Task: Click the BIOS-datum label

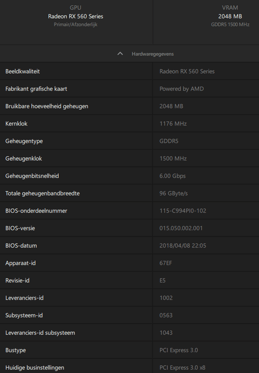Action: [21, 246]
